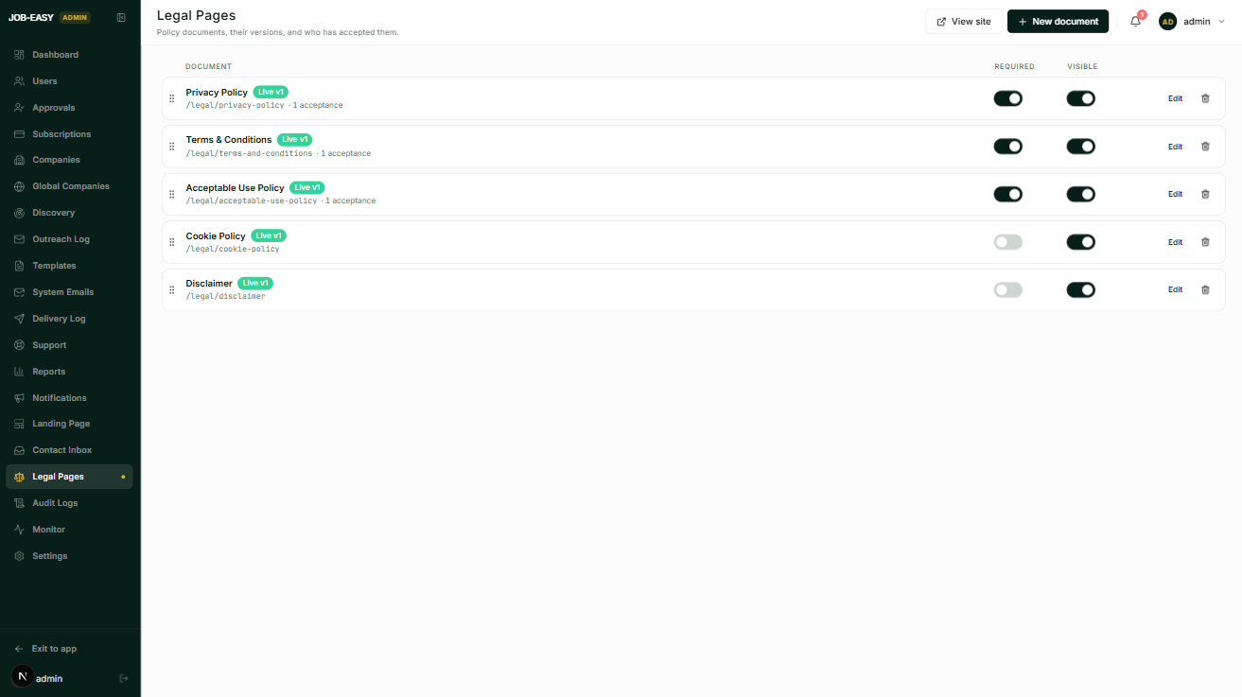The image size is (1242, 697).
Task: Click the AD avatar icon in the header
Action: [x=1167, y=22]
